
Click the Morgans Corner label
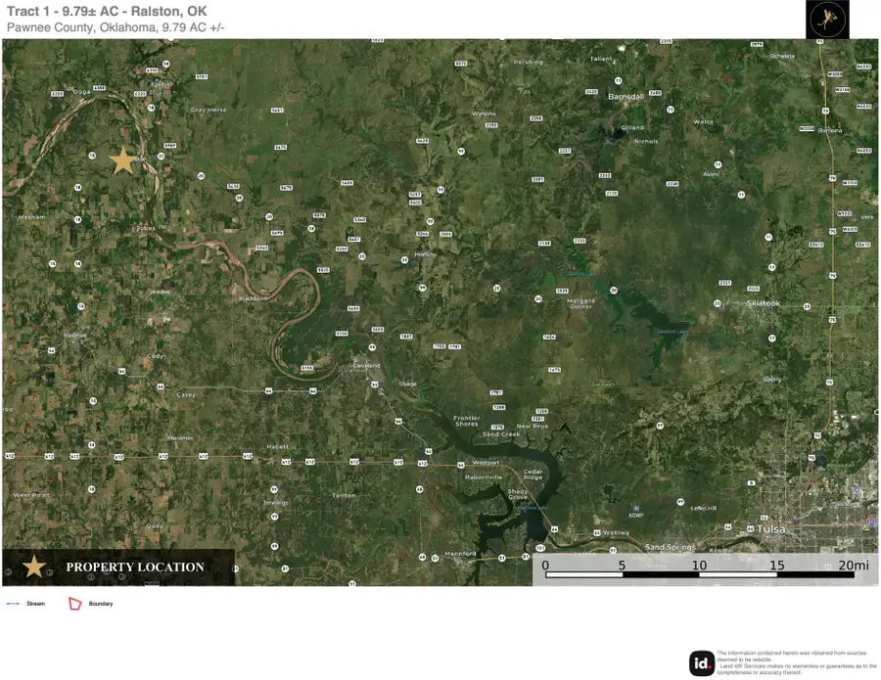580,303
